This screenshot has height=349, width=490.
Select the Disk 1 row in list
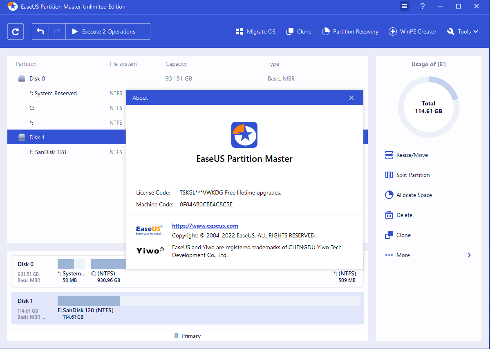[x=67, y=137]
